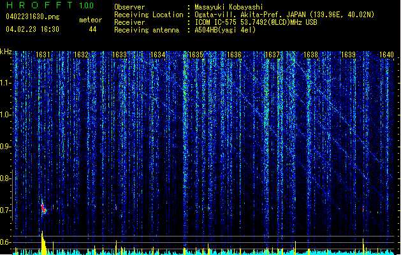Click the time marker 1633
The height and width of the screenshot is (255, 401).
coord(119,55)
